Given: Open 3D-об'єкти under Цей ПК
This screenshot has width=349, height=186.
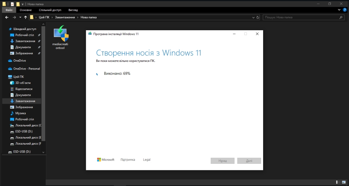Looking at the screenshot, I should [22, 83].
